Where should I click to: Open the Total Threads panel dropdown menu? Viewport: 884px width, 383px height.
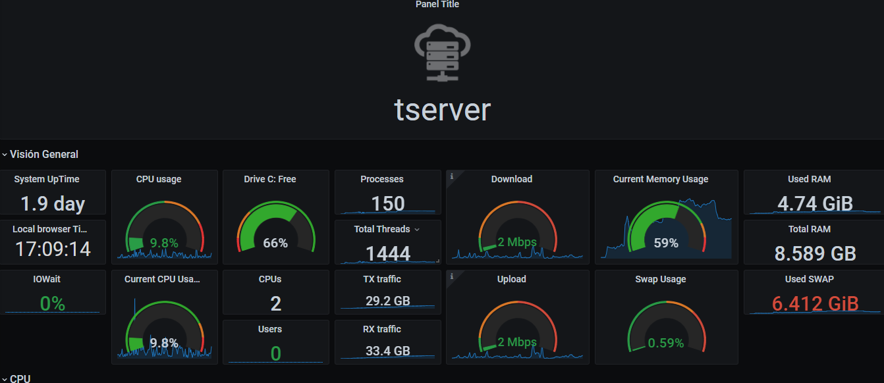[x=416, y=229]
